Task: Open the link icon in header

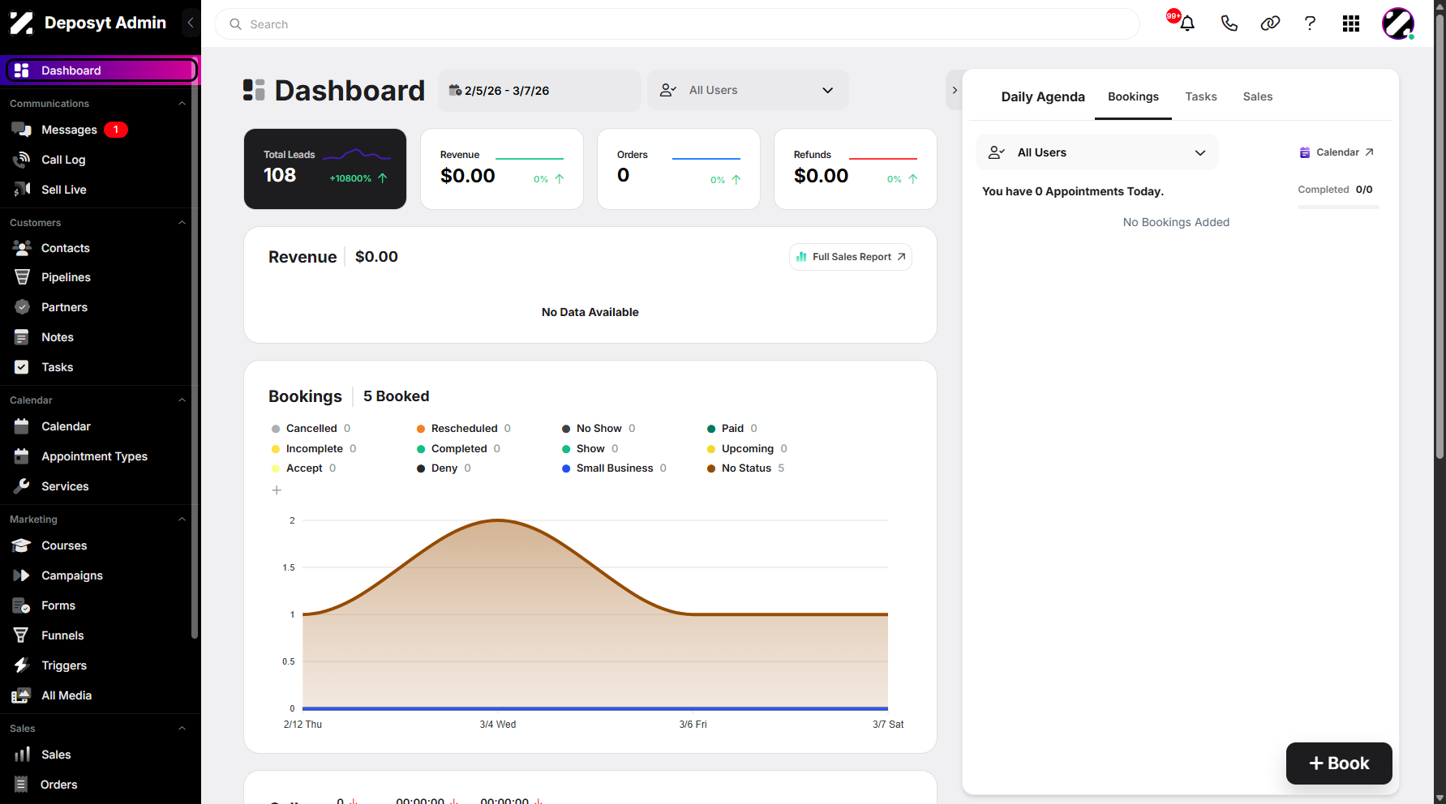Action: pyautogui.click(x=1270, y=24)
